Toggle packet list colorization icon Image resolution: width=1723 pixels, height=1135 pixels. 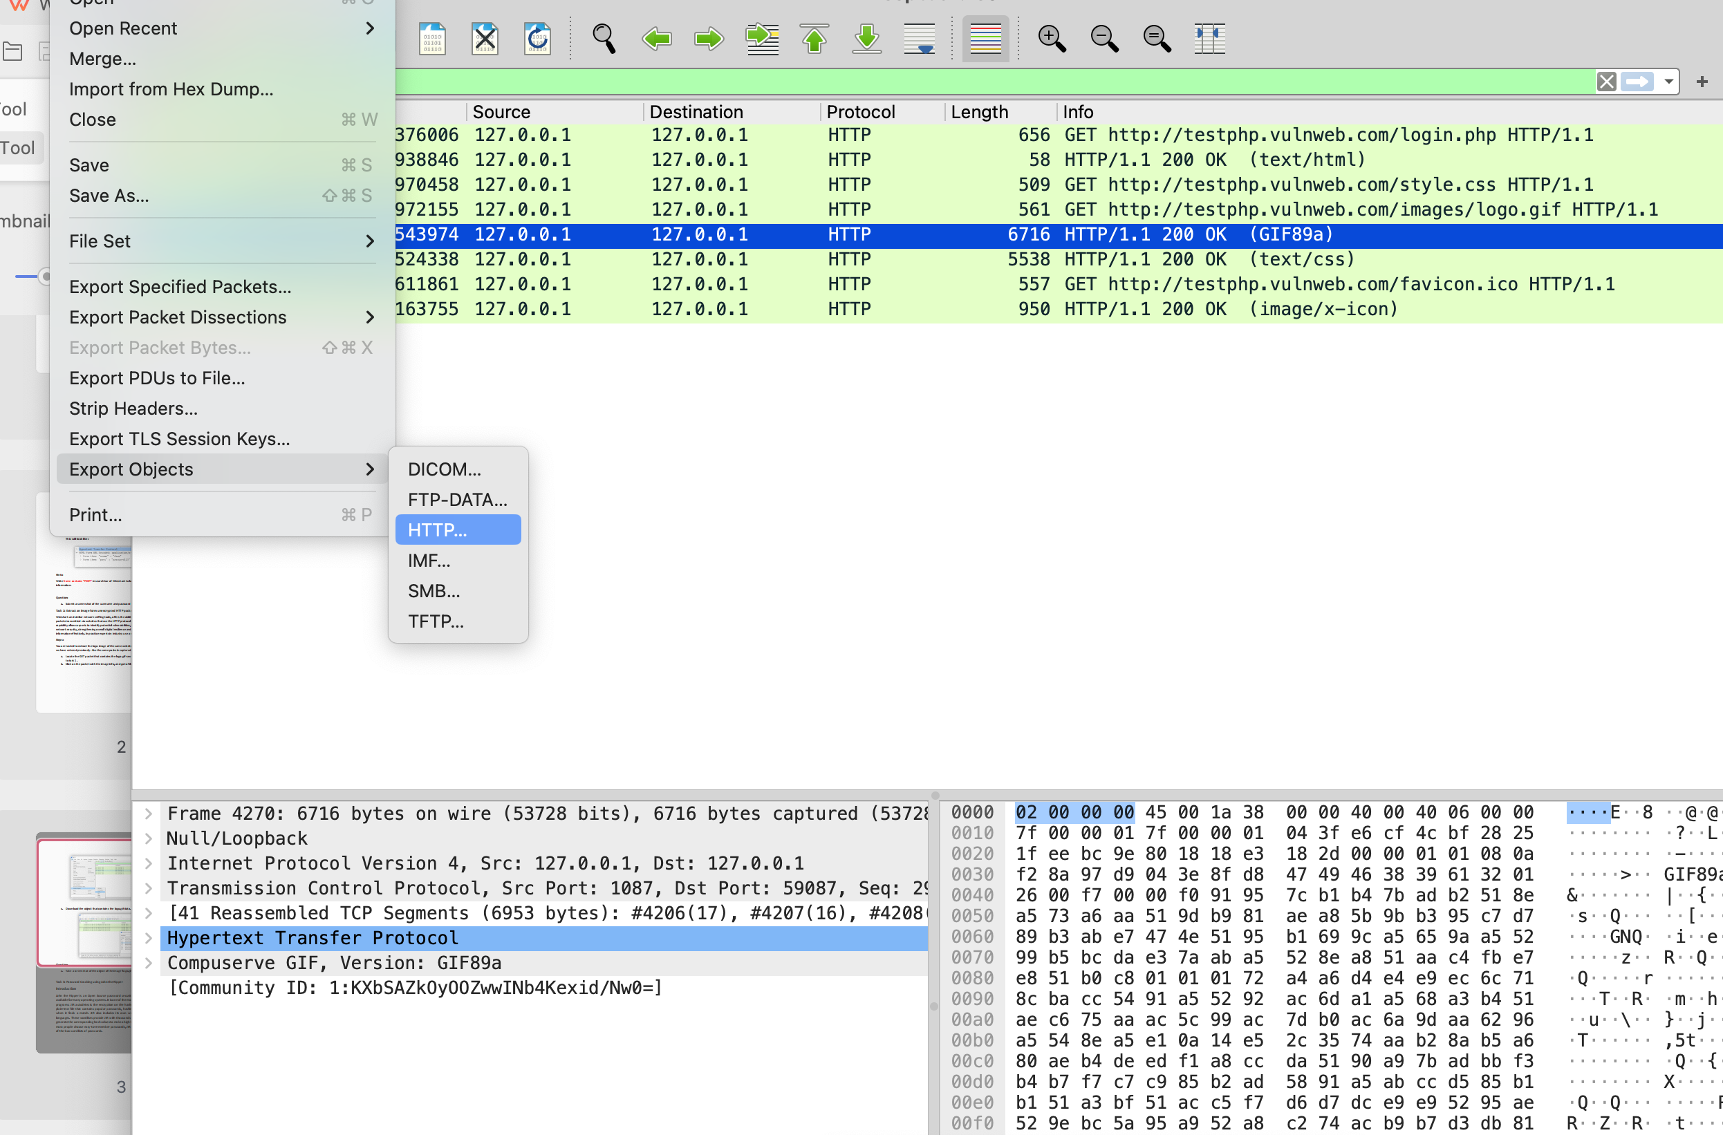(985, 39)
